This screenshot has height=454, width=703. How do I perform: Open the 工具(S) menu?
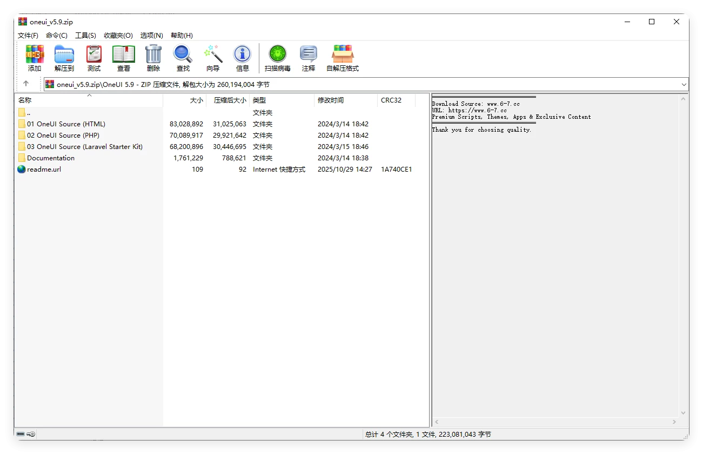click(85, 35)
